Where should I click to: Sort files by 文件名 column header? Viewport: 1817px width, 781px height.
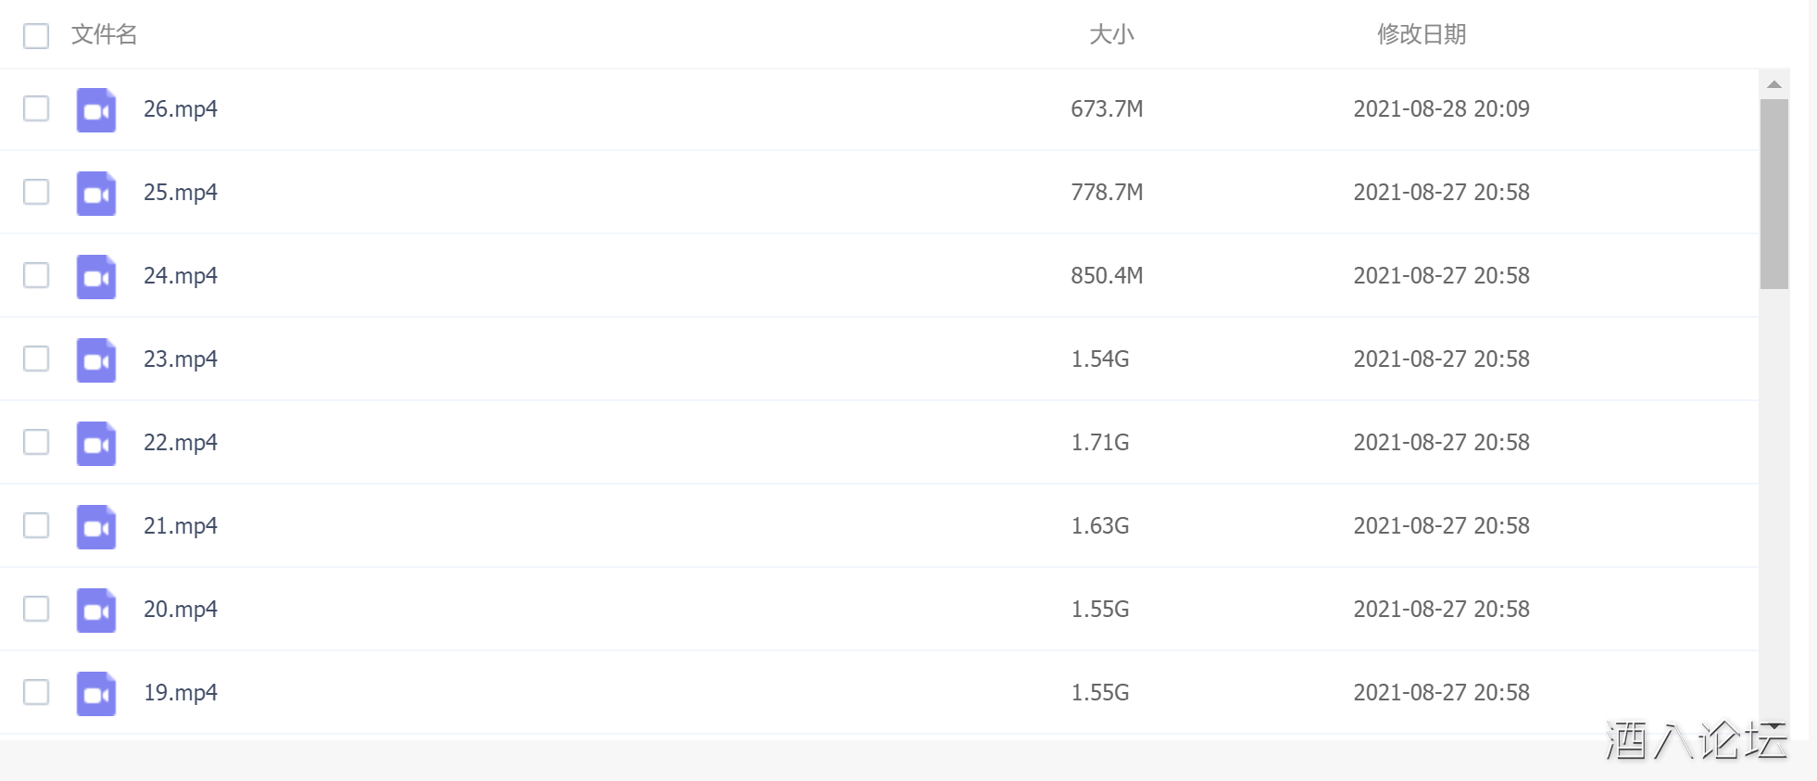pos(104,34)
